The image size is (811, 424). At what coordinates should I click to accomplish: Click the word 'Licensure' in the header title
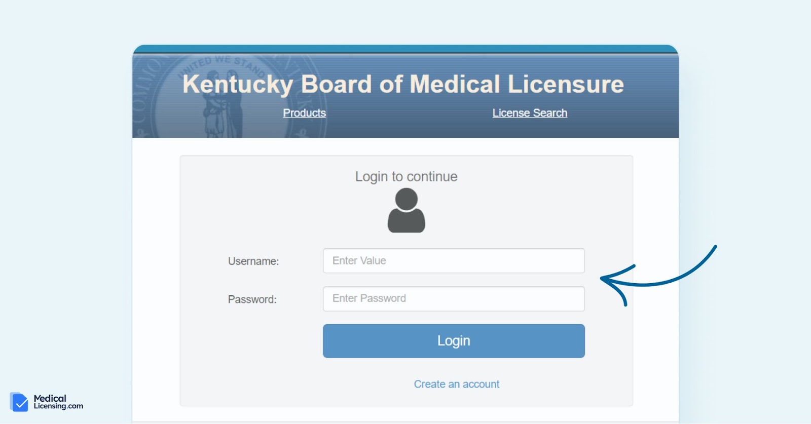coord(566,84)
